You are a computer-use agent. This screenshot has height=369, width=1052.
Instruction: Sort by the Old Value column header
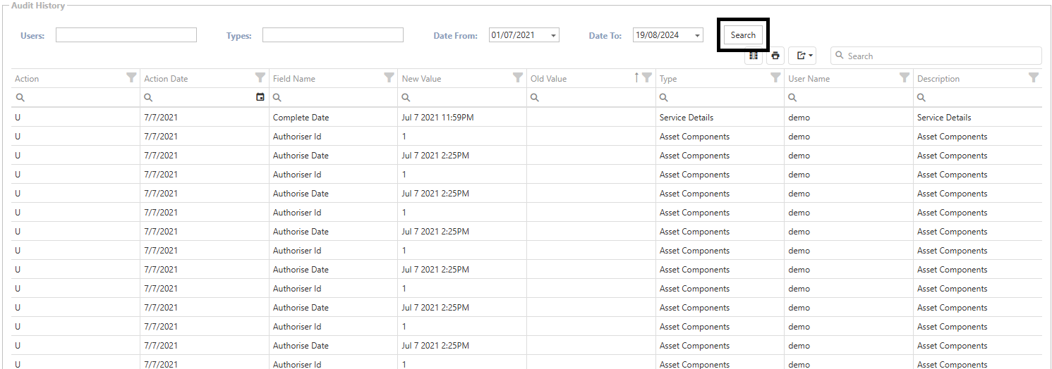point(564,79)
